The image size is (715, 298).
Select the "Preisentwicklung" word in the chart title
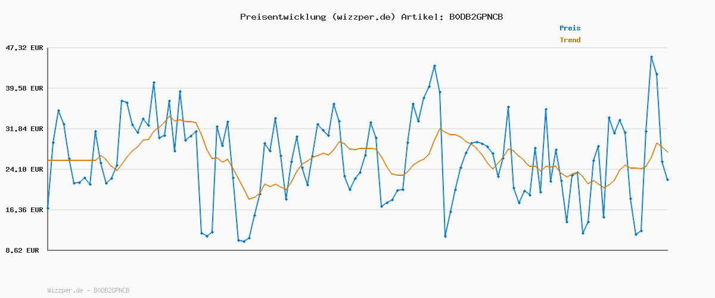click(x=281, y=17)
